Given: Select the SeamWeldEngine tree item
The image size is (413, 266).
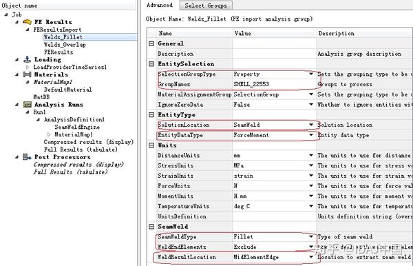Looking at the screenshot, I should point(77,127).
